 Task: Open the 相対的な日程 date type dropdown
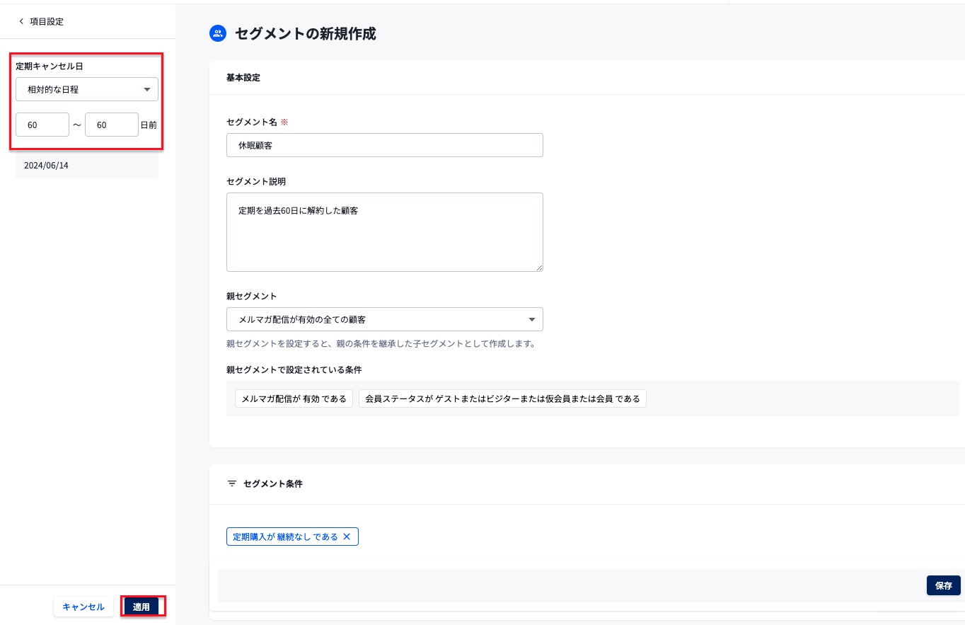86,89
